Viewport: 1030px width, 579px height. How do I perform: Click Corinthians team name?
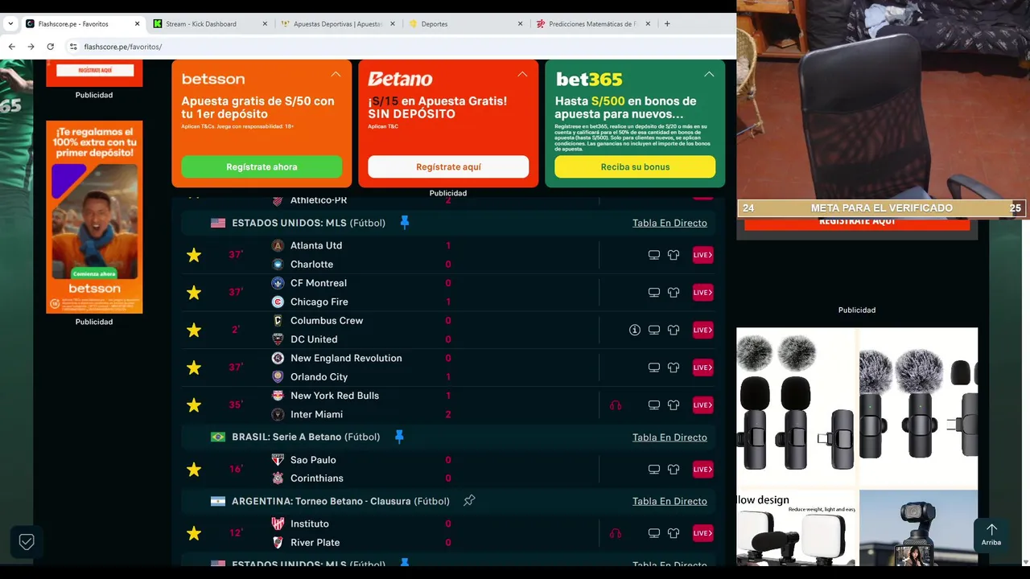316,478
